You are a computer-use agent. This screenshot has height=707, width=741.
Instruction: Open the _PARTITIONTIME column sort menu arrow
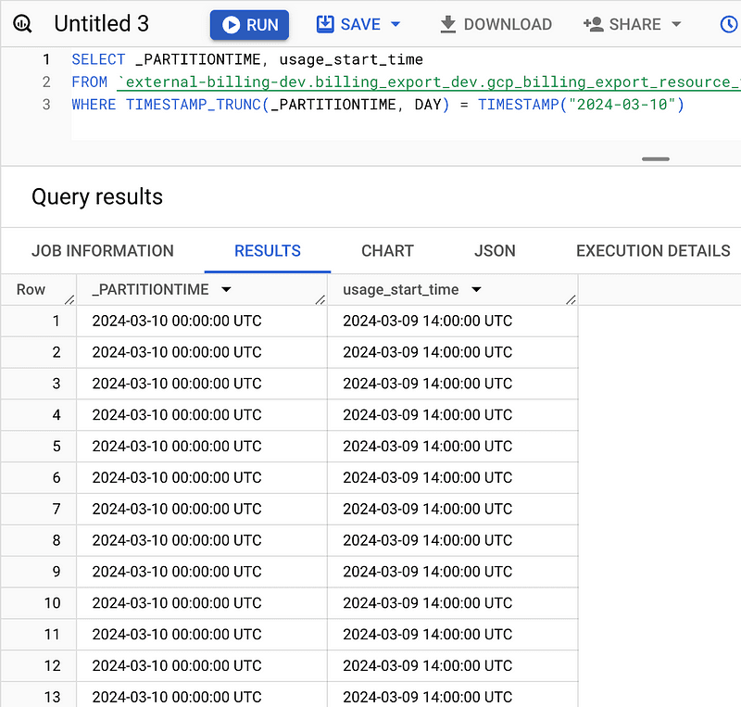(x=226, y=289)
